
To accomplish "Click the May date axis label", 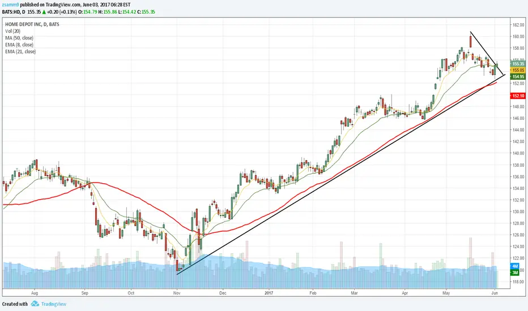I will tap(446, 293).
